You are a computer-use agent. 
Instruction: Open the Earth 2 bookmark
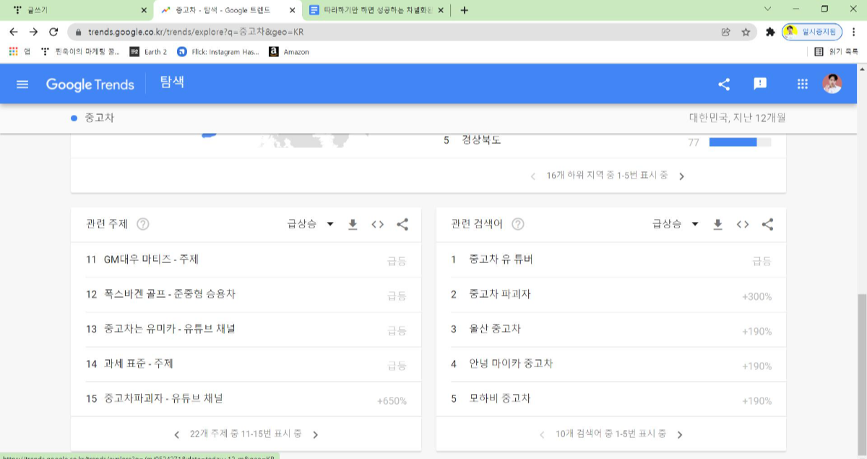tap(148, 51)
